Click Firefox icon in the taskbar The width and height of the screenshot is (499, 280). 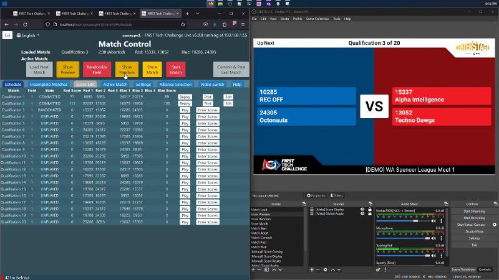210,4
